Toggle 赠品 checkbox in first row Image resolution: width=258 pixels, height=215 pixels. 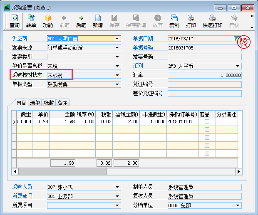[207, 122]
